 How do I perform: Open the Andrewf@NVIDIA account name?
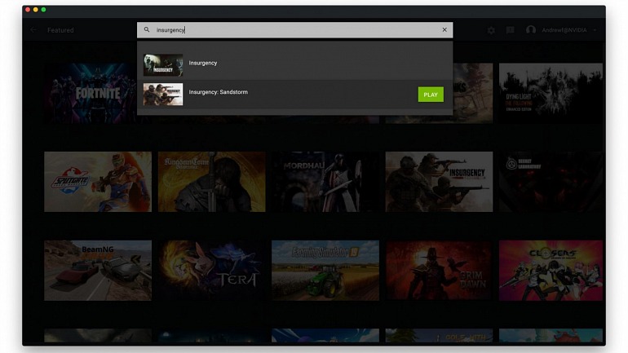[x=564, y=30]
